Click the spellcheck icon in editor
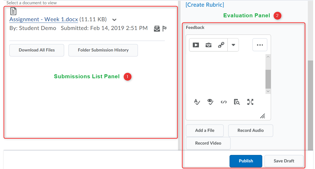The width and height of the screenshot is (315, 169). pyautogui.click(x=197, y=102)
